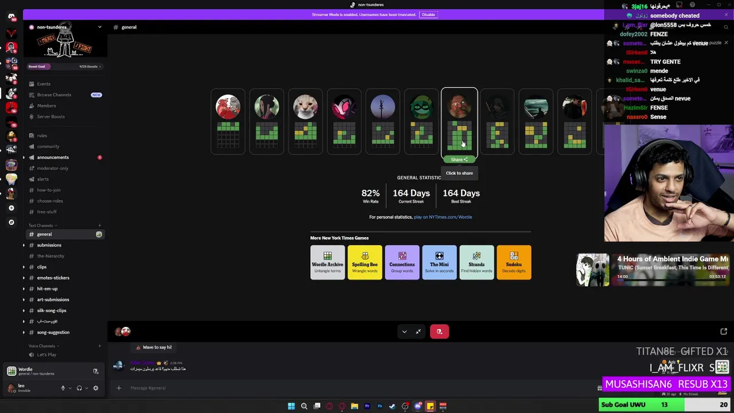Image resolution: width=734 pixels, height=413 pixels.
Task: Open Windows Start menu
Action: coord(291,406)
